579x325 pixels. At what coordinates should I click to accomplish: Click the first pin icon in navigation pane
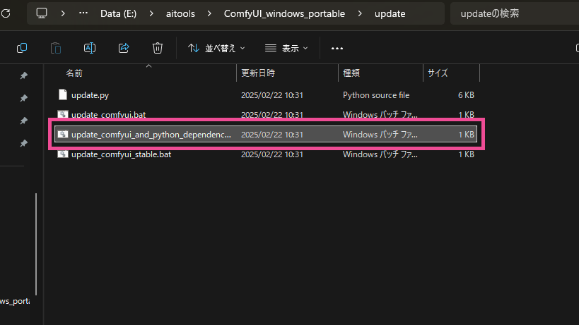tap(23, 75)
